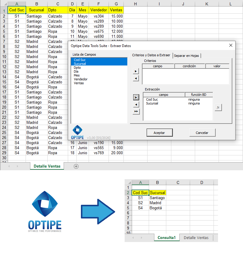
Task: Select column C header in result sheet
Action: tap(178, 182)
